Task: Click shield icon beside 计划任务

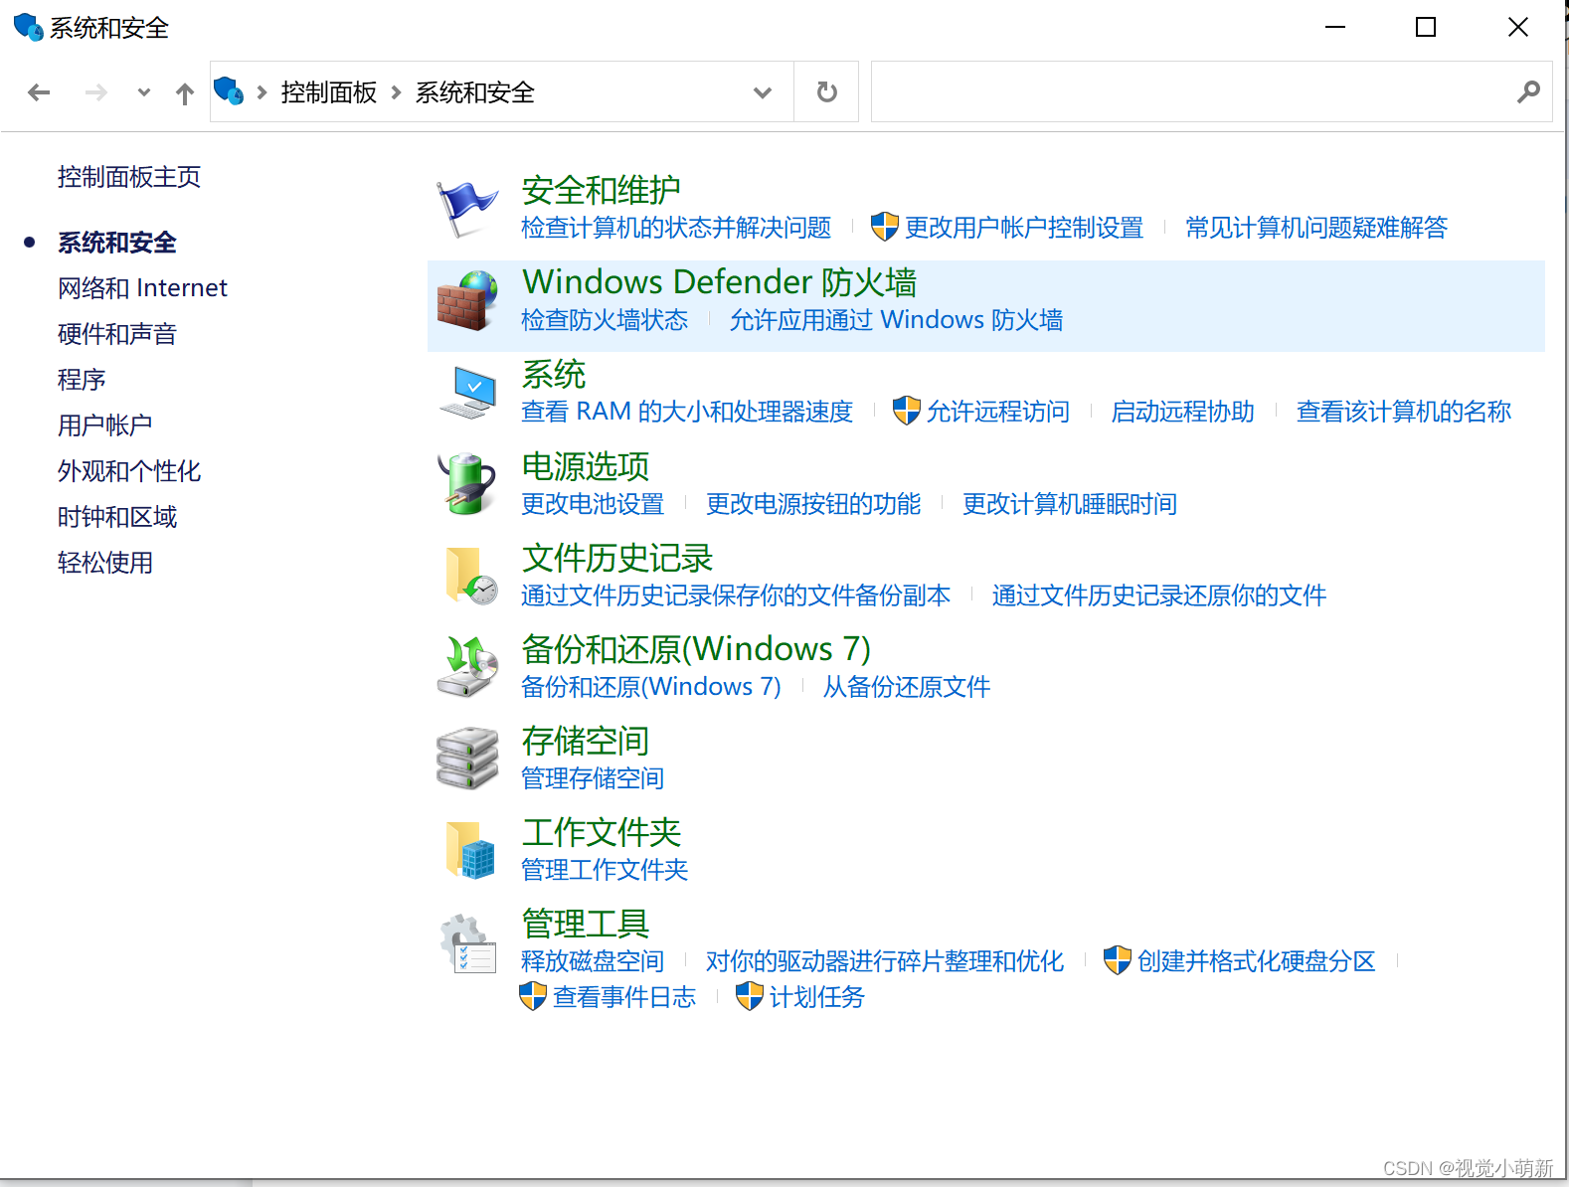Action: (x=749, y=996)
